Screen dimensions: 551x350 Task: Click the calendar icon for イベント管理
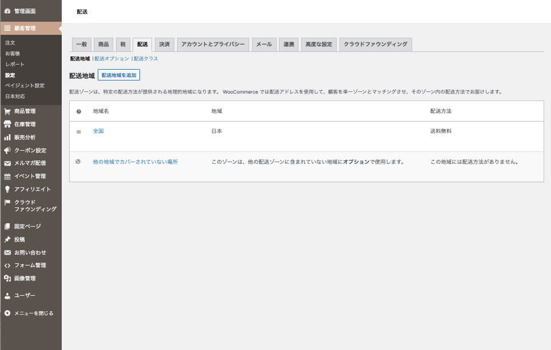click(x=7, y=176)
